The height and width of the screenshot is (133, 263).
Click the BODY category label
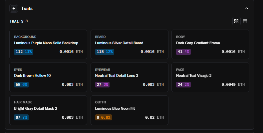pyautogui.click(x=180, y=37)
